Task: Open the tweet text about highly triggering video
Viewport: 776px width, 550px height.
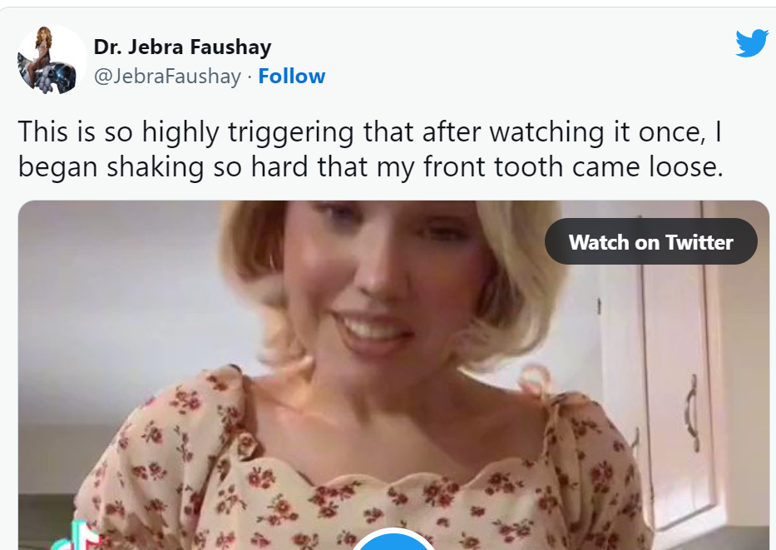Action: [x=371, y=149]
